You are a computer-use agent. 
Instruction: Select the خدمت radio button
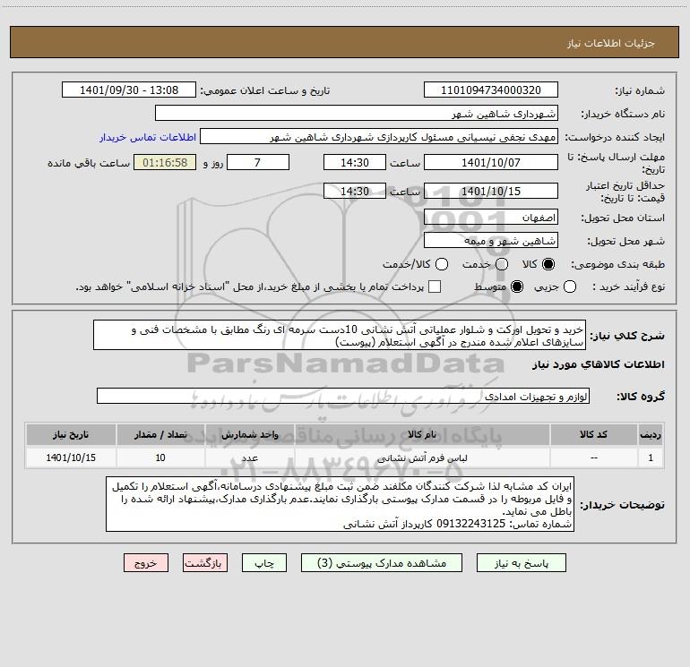(502, 264)
